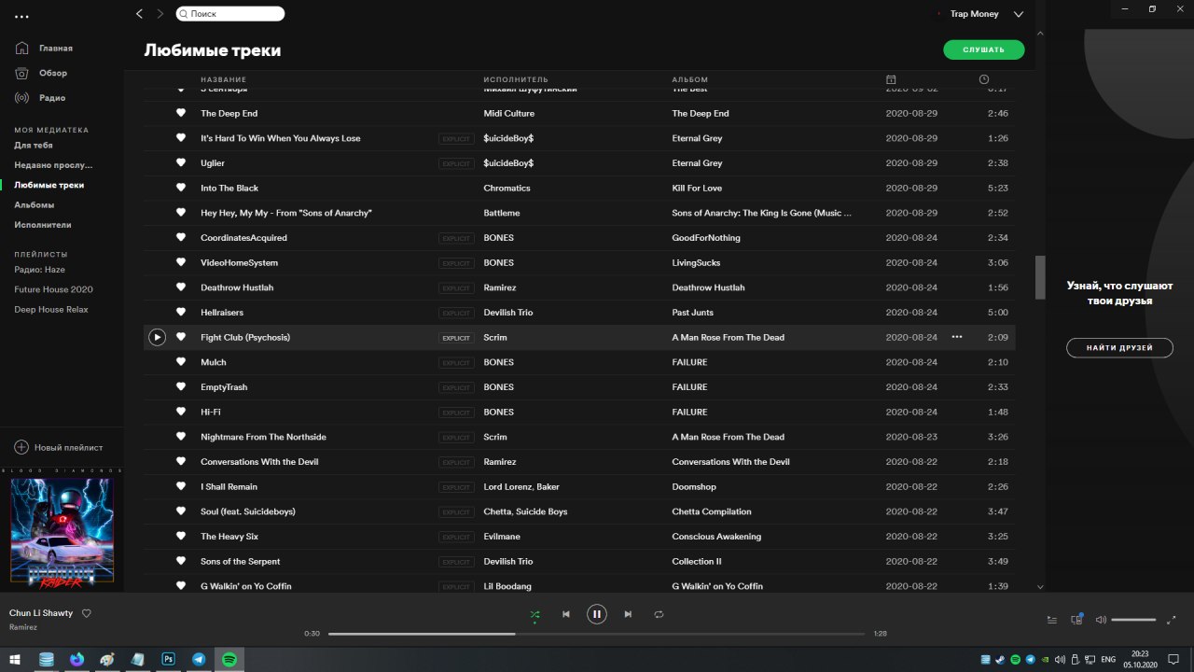Image resolution: width=1194 pixels, height=672 pixels.
Task: Unlike Hellraisers with its heart icon
Action: pos(181,312)
